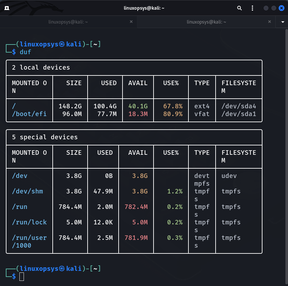This screenshot has height=286, width=288.
Task: Switch to the first terminal tab
Action: pos(68,22)
